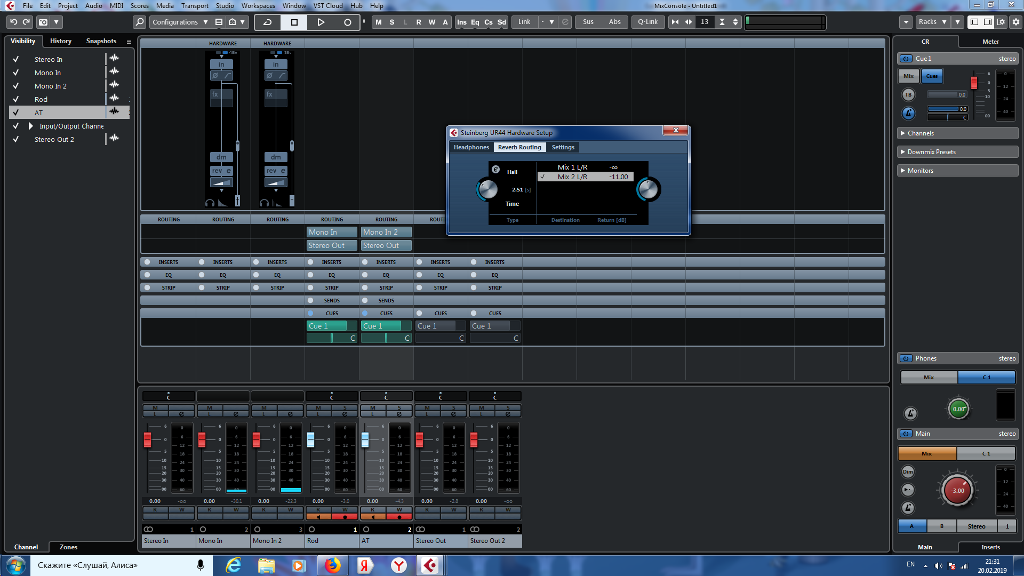Screen dimensions: 1024x576
Task: Click the Rod channel fader handle
Action: coord(310,439)
